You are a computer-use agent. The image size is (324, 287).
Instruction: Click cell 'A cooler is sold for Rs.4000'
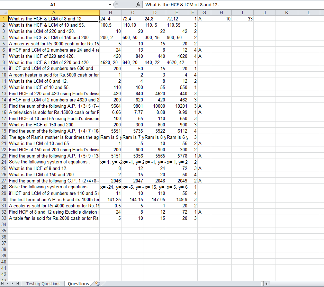(x=54, y=206)
